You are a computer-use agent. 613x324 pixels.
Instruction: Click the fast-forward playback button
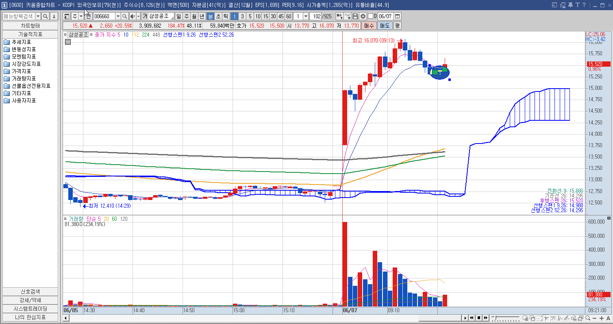pyautogui.click(x=485, y=318)
